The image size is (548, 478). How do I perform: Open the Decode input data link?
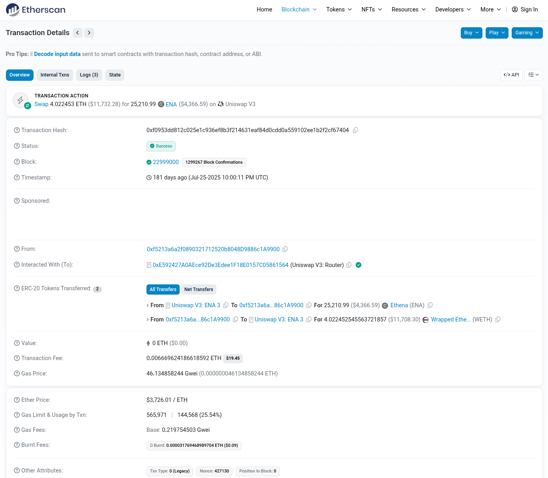57,54
